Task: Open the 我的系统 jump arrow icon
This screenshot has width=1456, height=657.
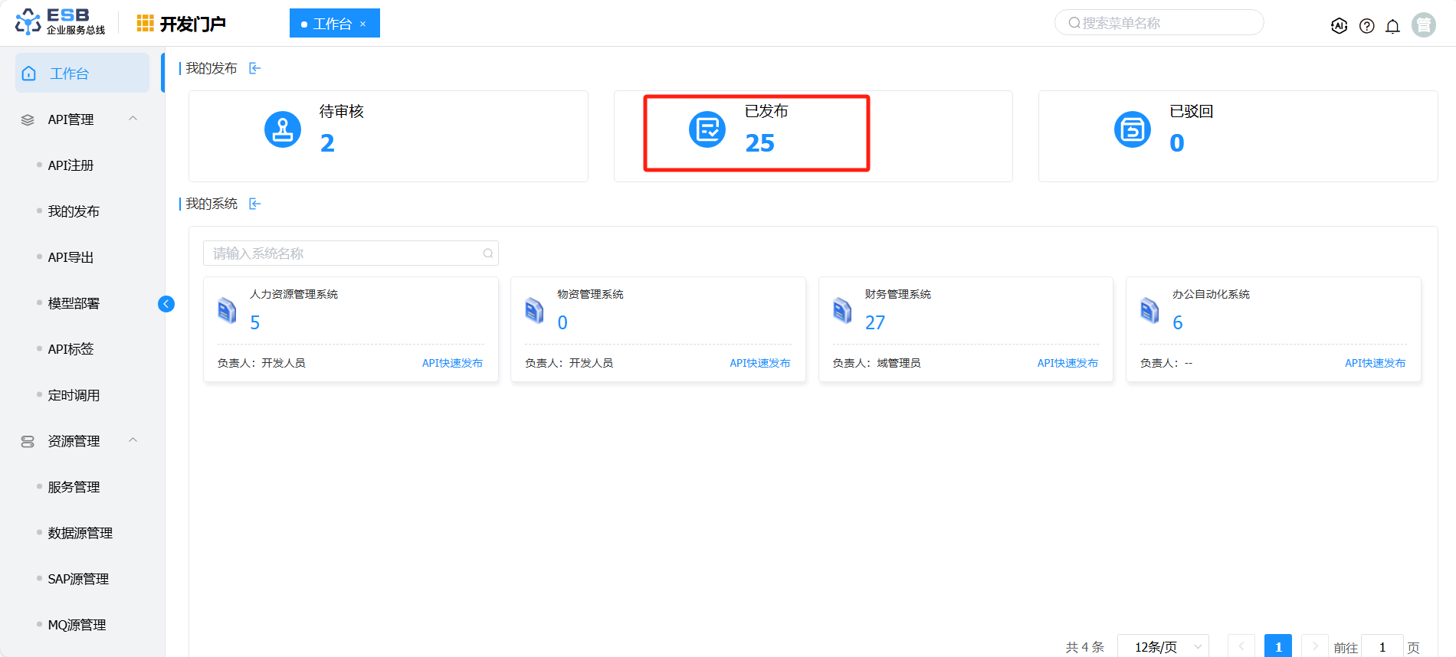Action: pos(255,204)
